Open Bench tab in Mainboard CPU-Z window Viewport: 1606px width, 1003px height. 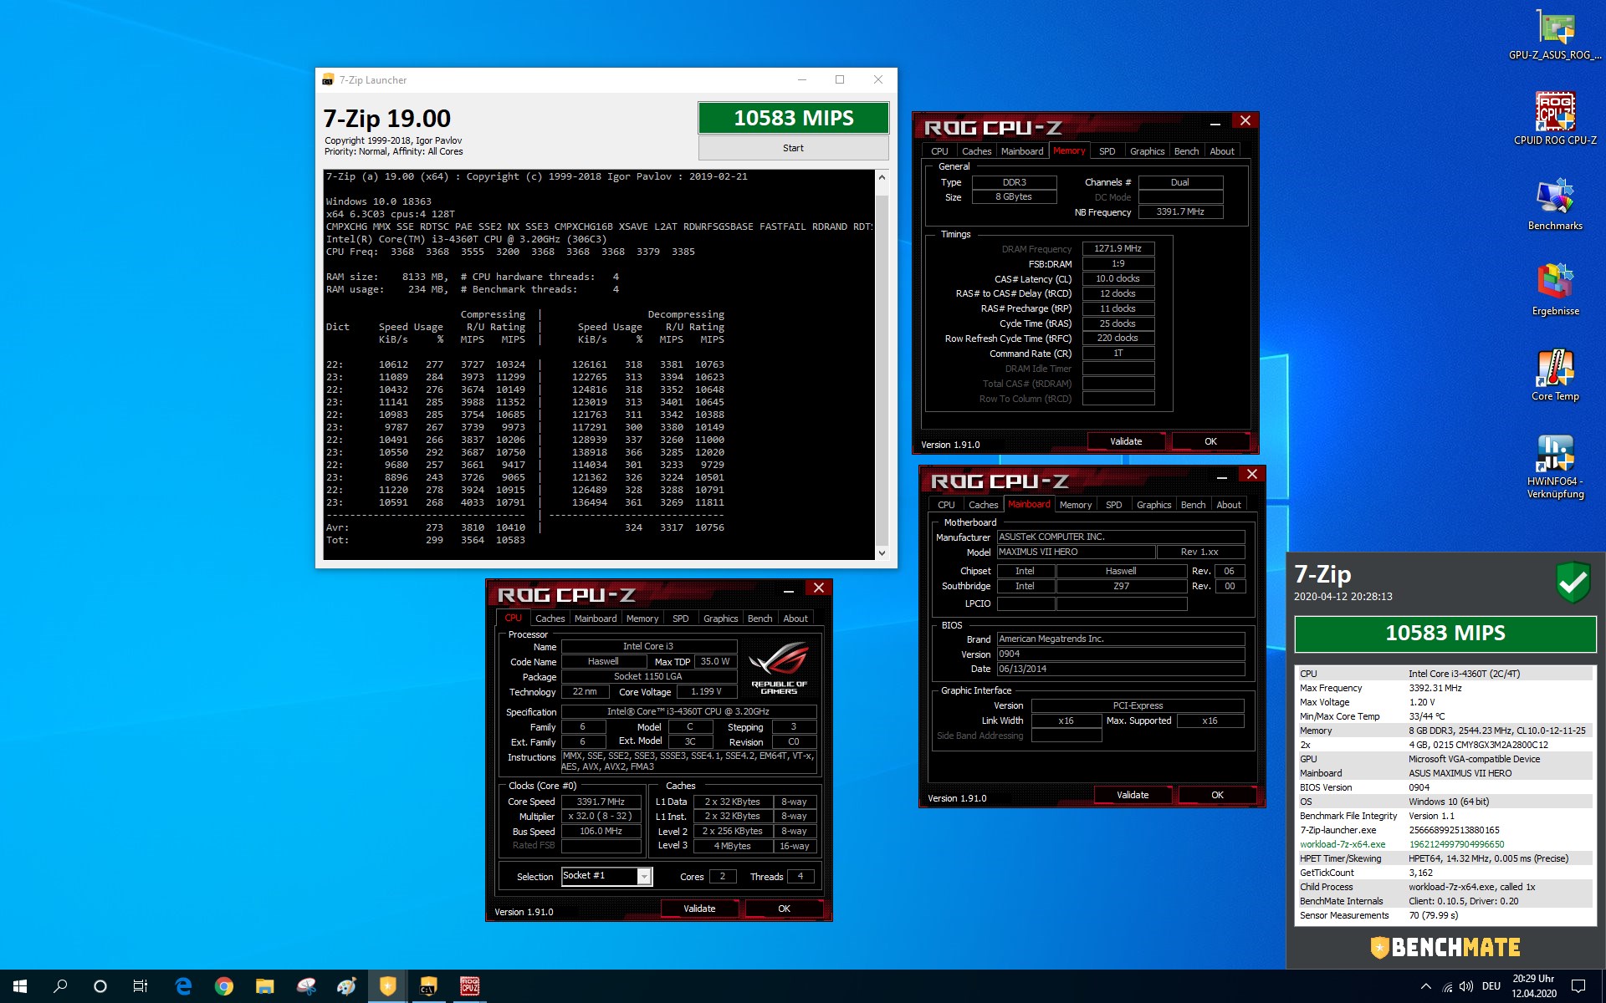[x=1193, y=505]
